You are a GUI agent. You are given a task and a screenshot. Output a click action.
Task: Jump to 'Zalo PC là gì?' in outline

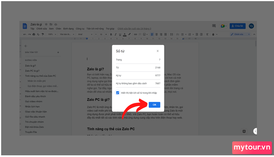tap(32, 71)
